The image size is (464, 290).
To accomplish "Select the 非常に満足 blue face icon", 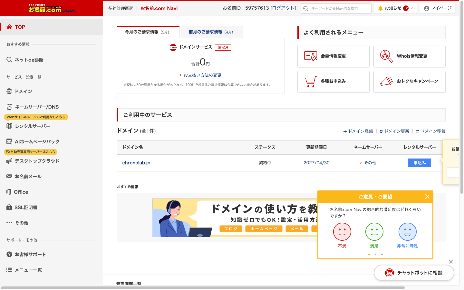I will pyautogui.click(x=407, y=232).
